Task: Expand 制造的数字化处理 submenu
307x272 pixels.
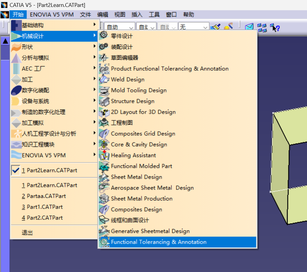Action: [54, 112]
